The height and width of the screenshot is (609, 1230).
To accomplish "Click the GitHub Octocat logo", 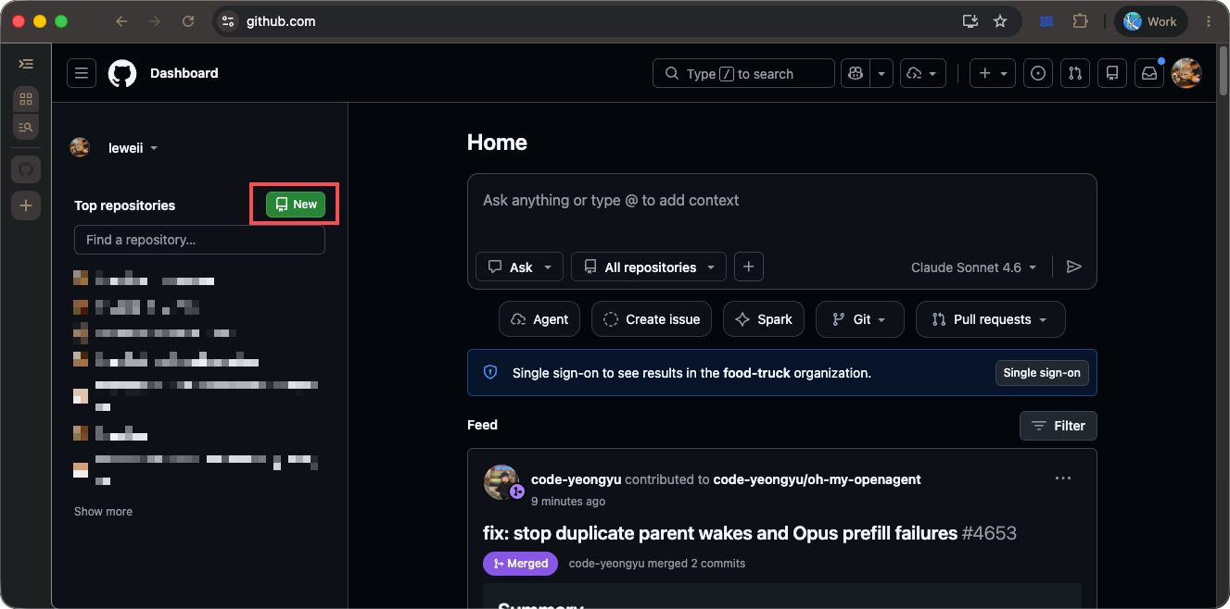I will 122,73.
